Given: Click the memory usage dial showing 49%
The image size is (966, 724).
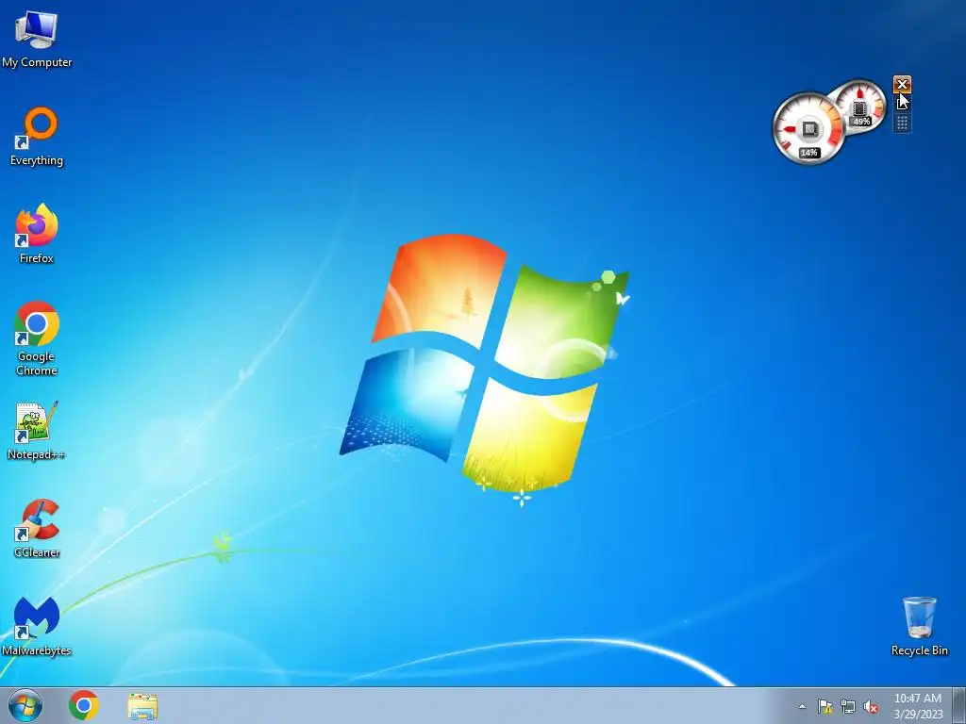Looking at the screenshot, I should 860,105.
